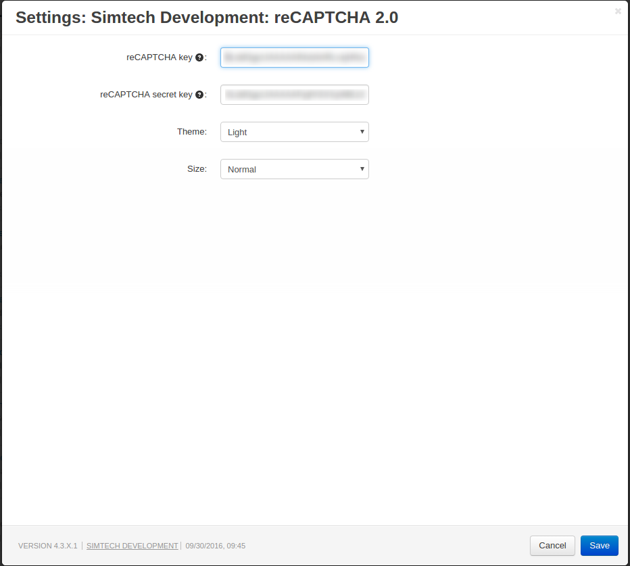This screenshot has height=566, width=630.
Task: Focus the reCAPTCHA secret key input field
Action: (x=295, y=95)
